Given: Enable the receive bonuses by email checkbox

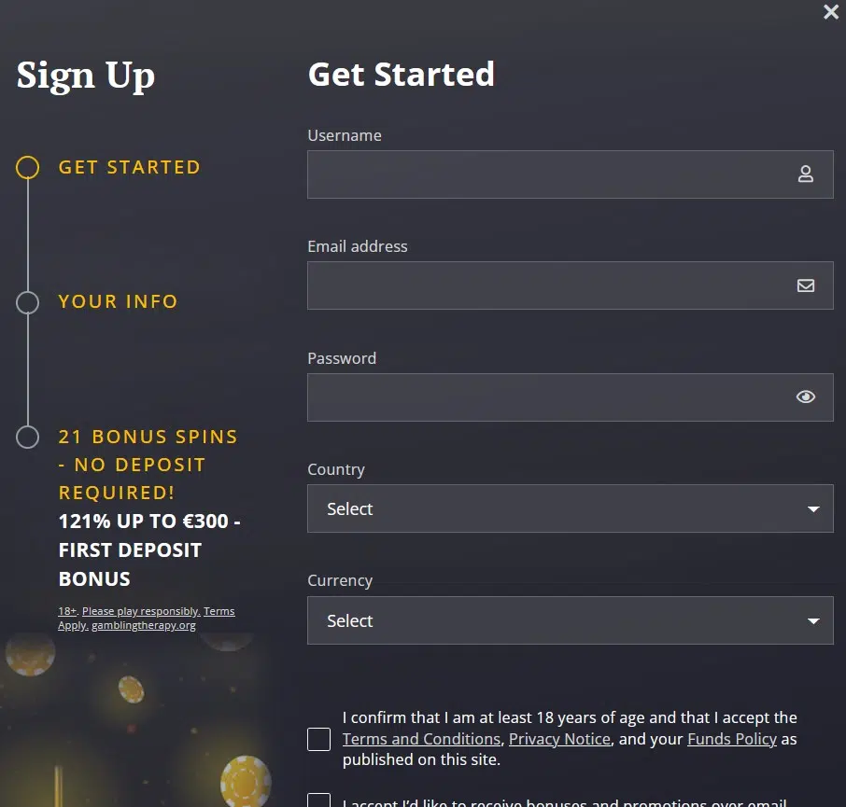Looking at the screenshot, I should [318, 800].
